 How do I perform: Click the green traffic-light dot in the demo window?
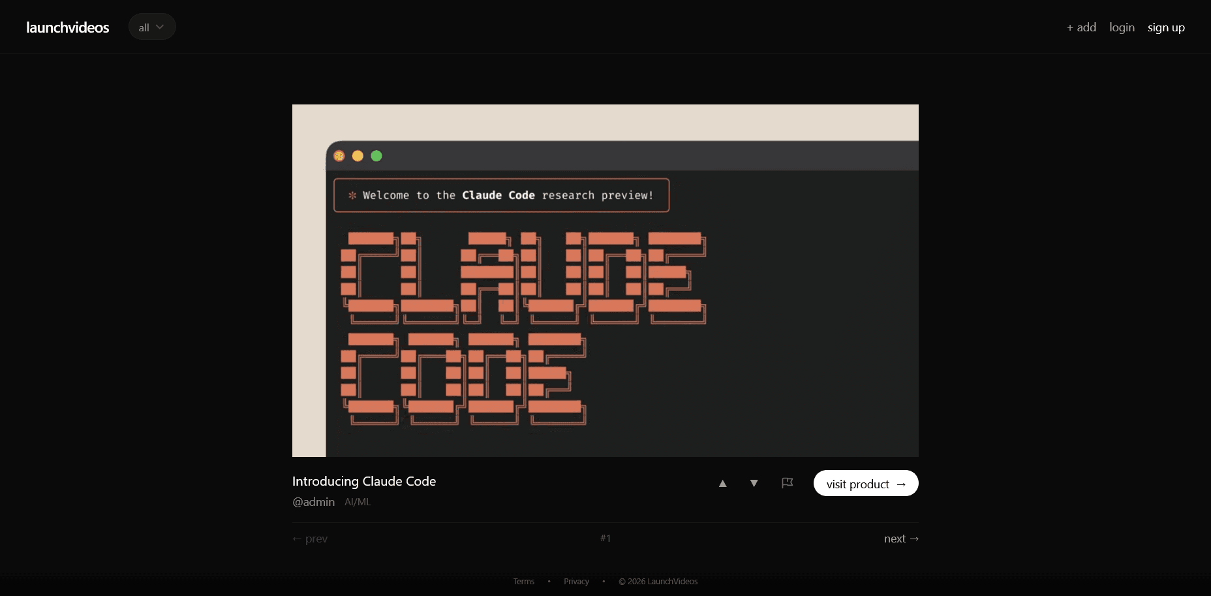(x=376, y=155)
